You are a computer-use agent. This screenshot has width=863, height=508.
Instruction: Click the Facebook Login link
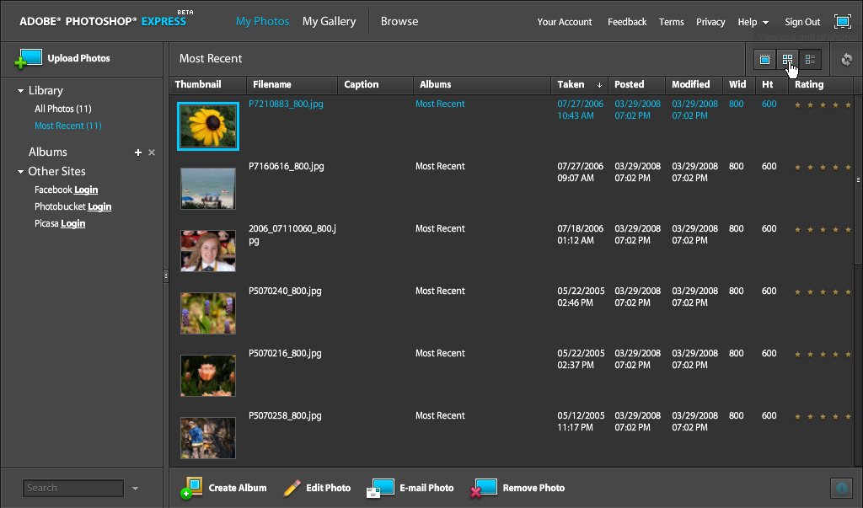(86, 190)
